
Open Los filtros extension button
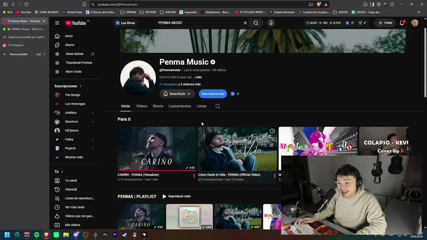pyautogui.click(x=125, y=23)
